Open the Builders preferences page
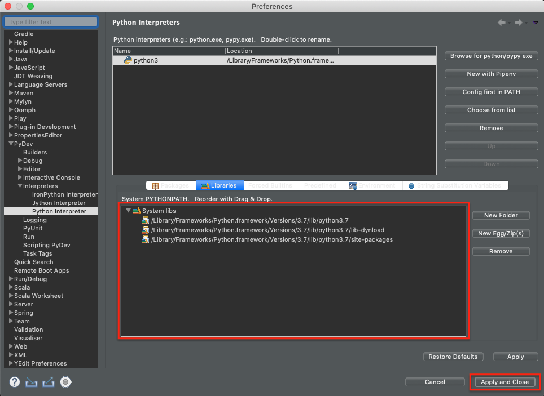Viewport: 544px width, 396px height. [34, 152]
